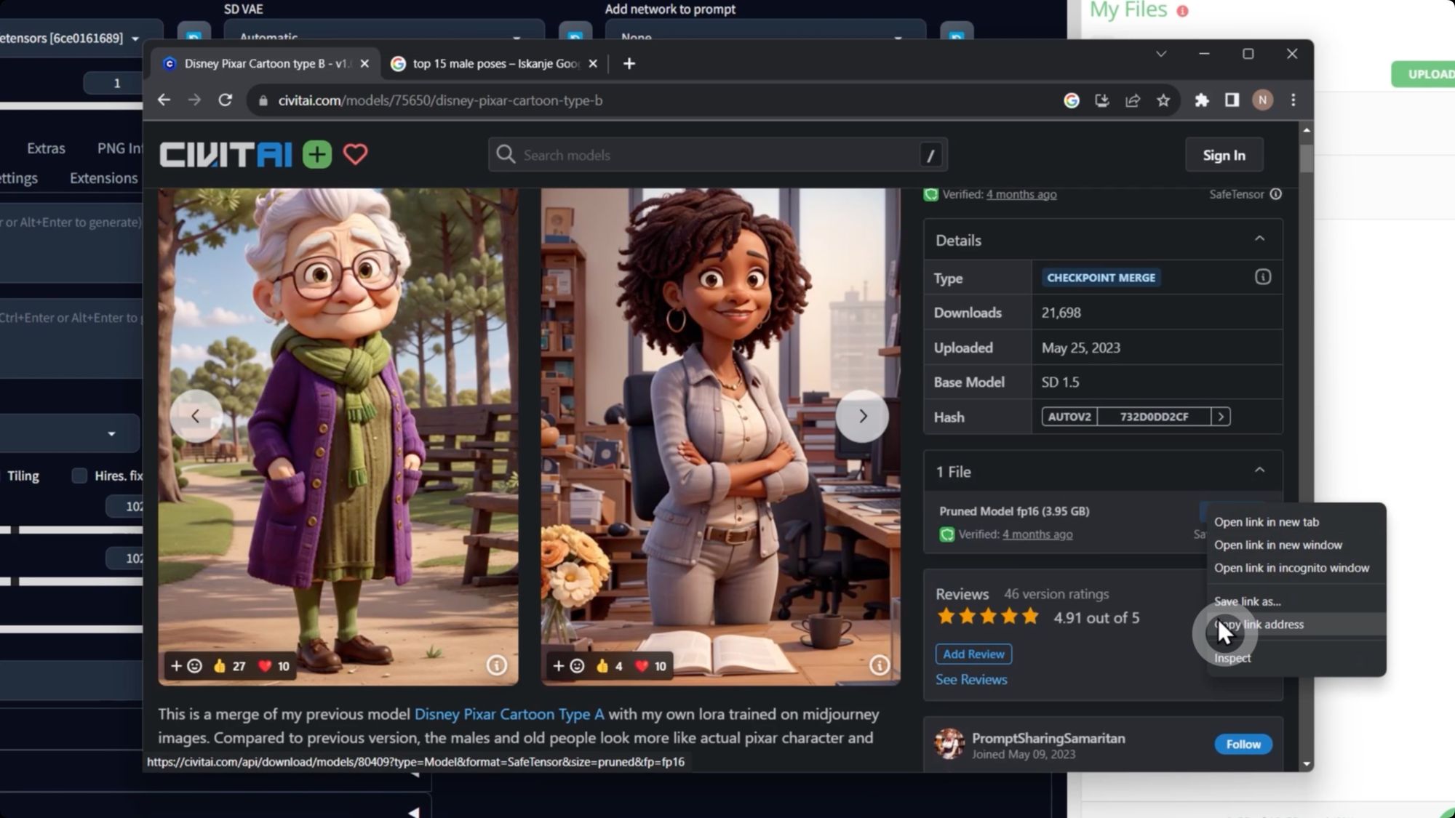This screenshot has height=818, width=1455.
Task: Bookmark page with the star icon
Action: [x=1163, y=100]
